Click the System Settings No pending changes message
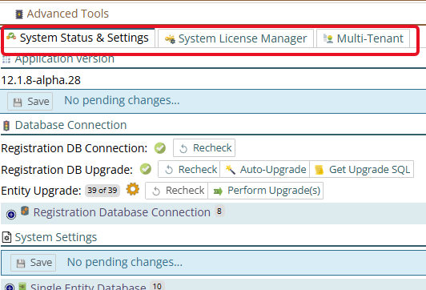The image size is (426, 290). [125, 262]
